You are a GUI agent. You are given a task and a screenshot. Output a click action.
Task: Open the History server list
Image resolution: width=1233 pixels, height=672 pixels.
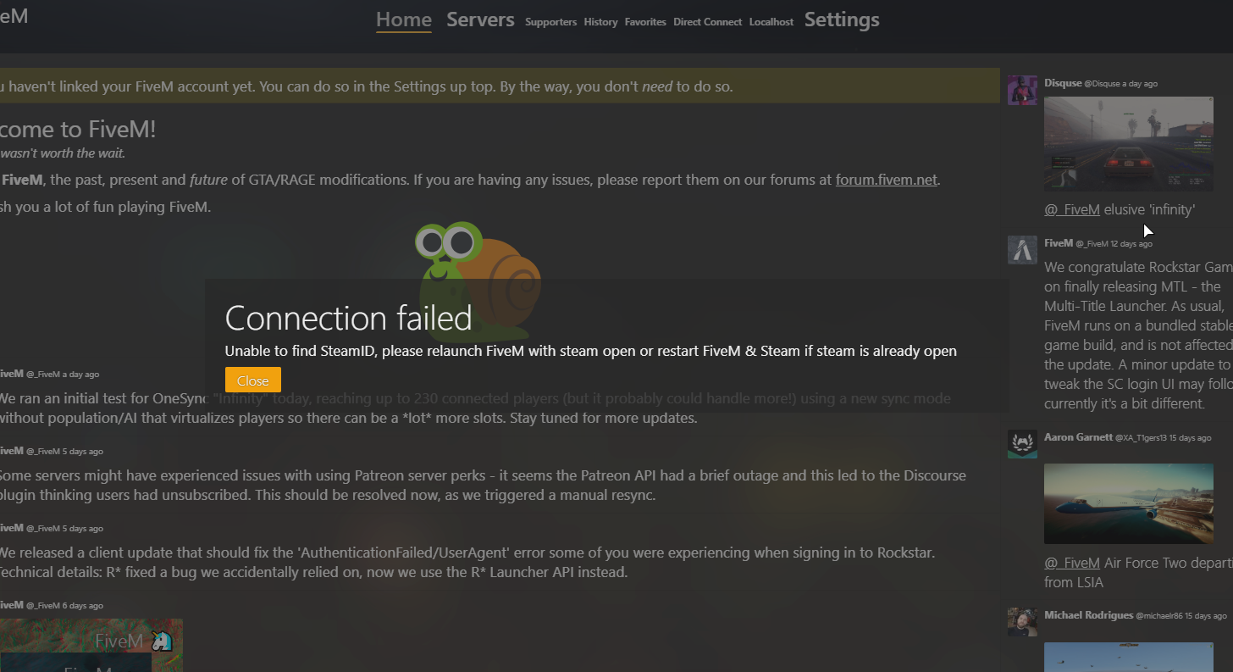600,22
